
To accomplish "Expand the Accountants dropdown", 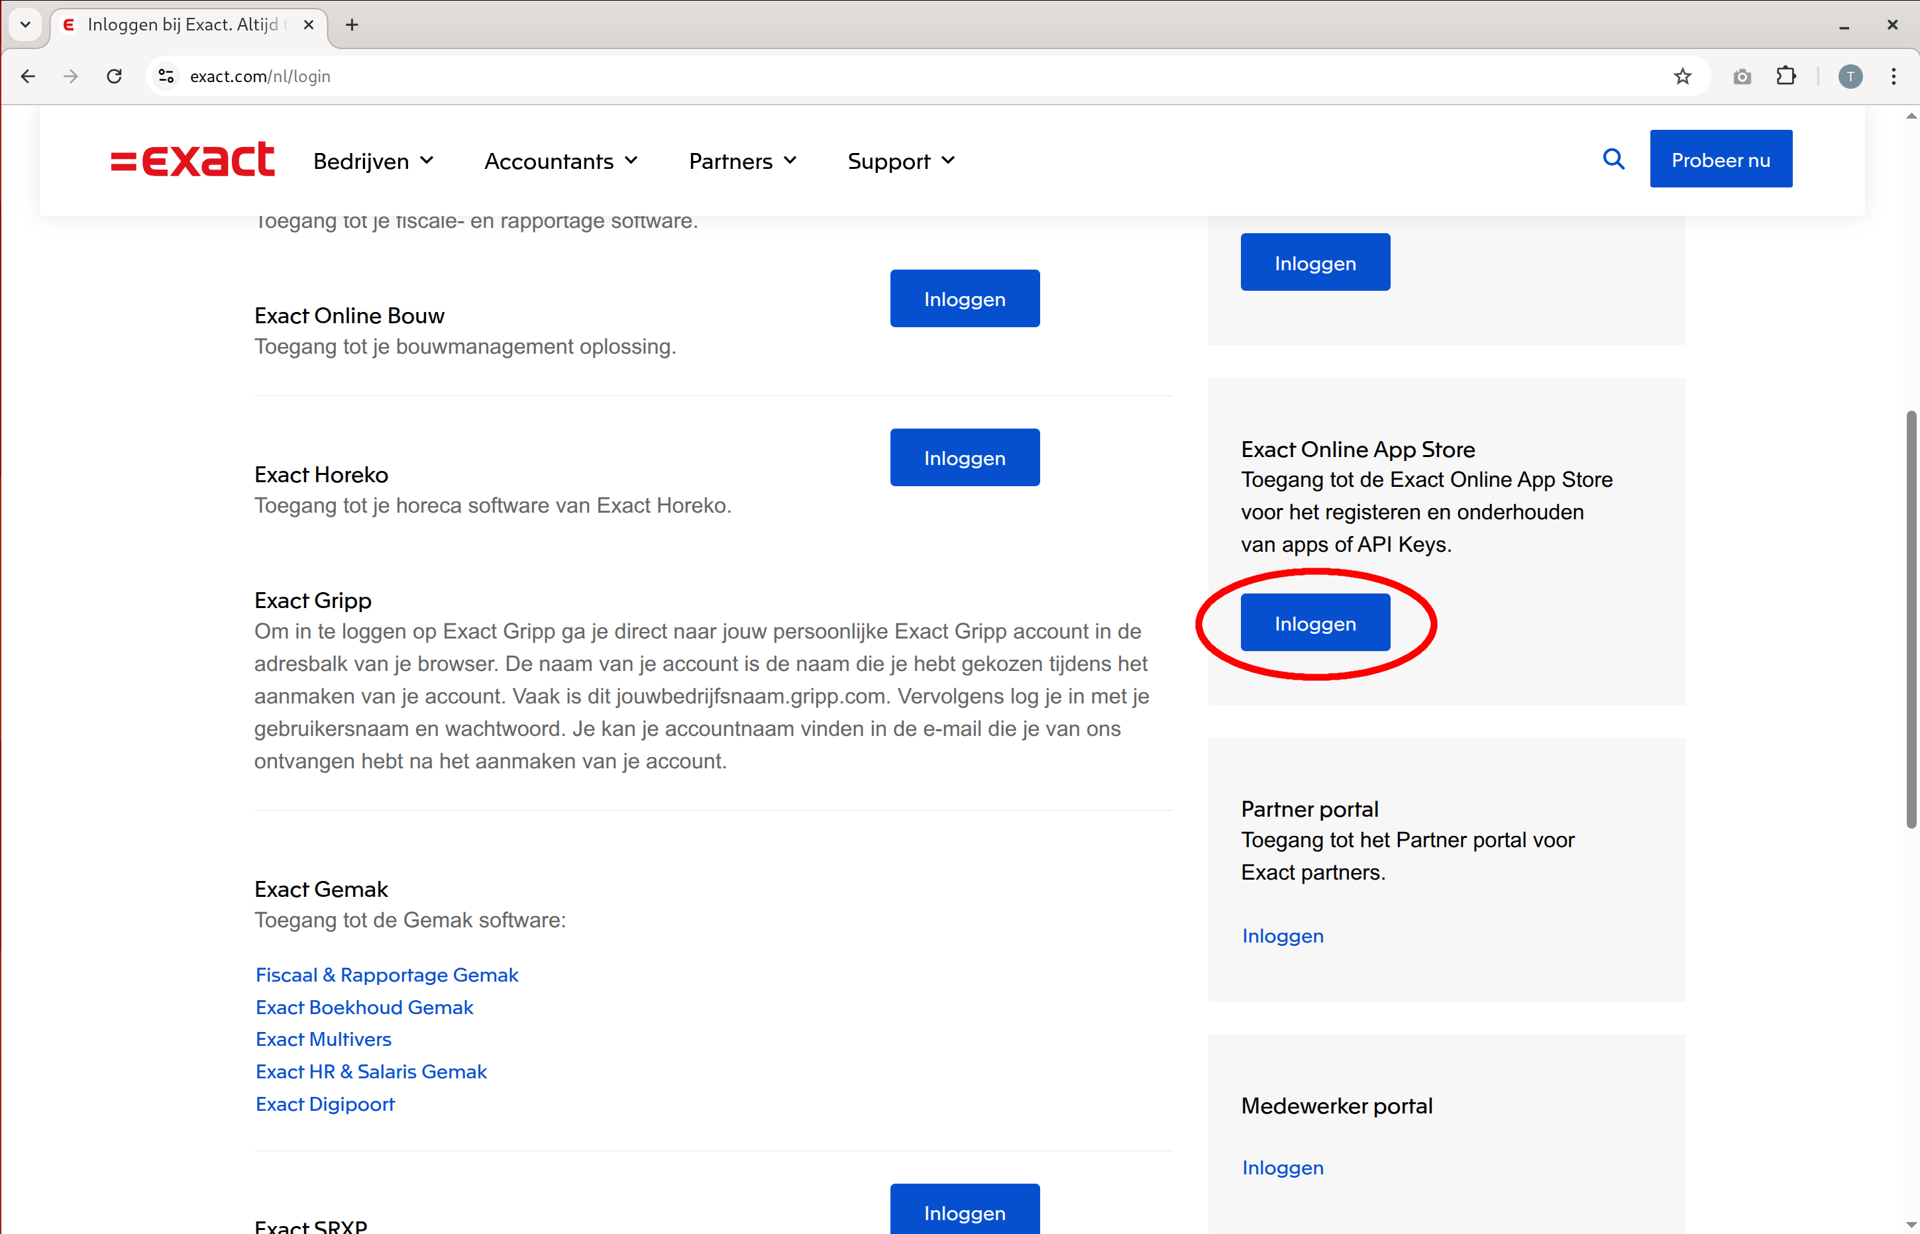I will (x=561, y=161).
